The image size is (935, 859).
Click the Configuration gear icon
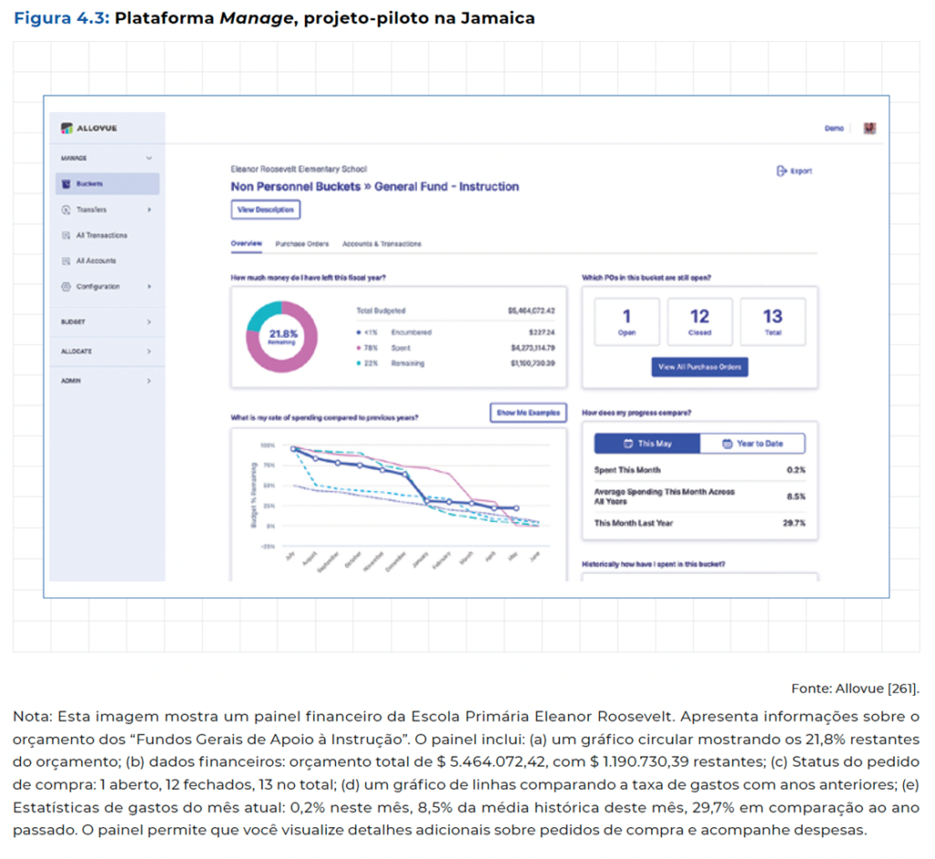click(x=66, y=287)
